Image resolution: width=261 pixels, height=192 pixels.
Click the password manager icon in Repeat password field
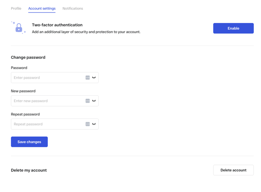pos(88,124)
